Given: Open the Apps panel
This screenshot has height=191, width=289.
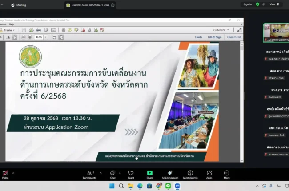Looking at the screenshot, I should [x=209, y=174].
